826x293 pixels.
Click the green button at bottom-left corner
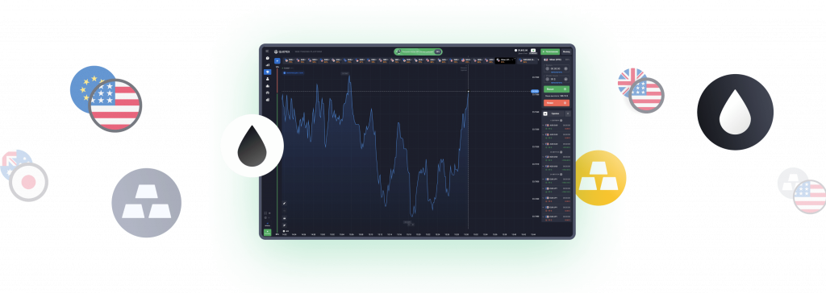coord(267,232)
